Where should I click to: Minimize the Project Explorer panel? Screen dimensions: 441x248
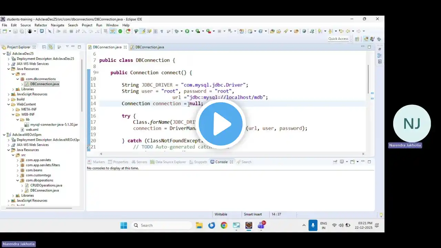tap(73, 47)
